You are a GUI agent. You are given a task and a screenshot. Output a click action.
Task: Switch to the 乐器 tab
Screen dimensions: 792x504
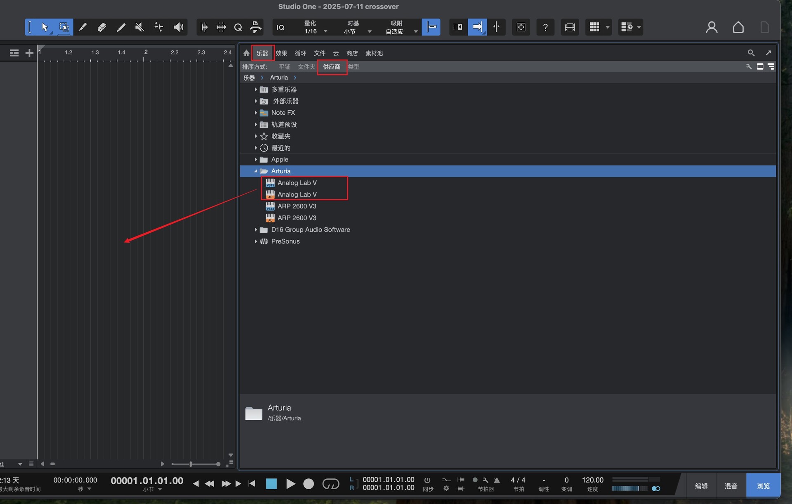262,53
